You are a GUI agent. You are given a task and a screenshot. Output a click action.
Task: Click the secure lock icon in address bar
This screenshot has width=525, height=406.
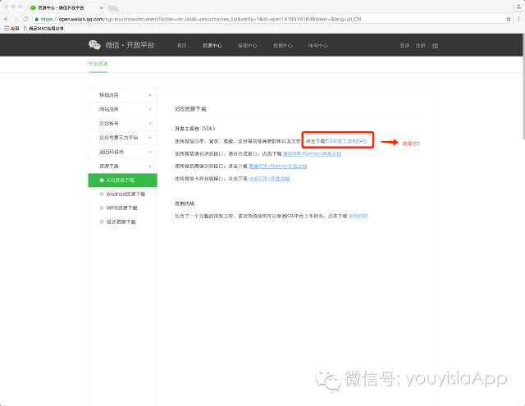[x=36, y=19]
